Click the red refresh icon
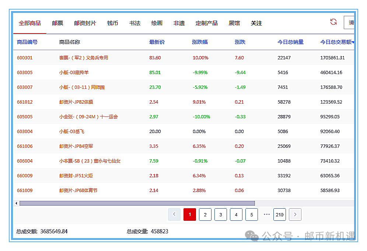367x251 pixels. [333, 22]
